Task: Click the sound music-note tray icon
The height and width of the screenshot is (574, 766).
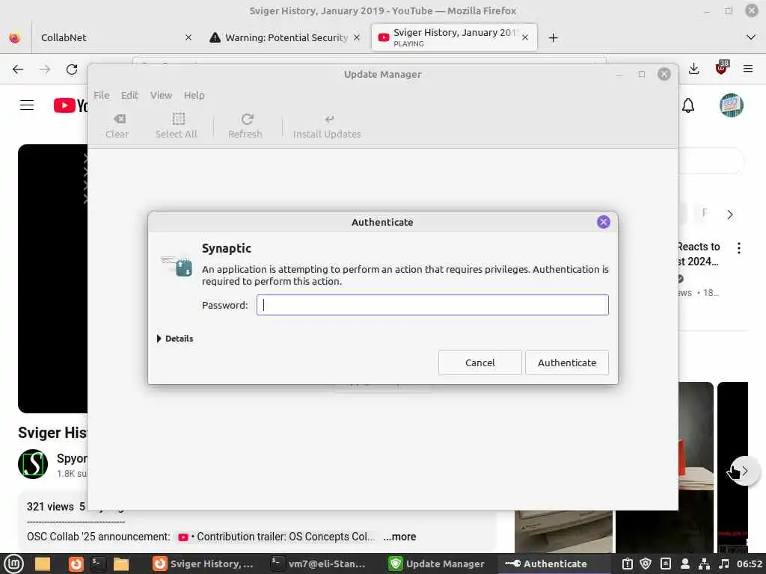Action: click(x=724, y=564)
